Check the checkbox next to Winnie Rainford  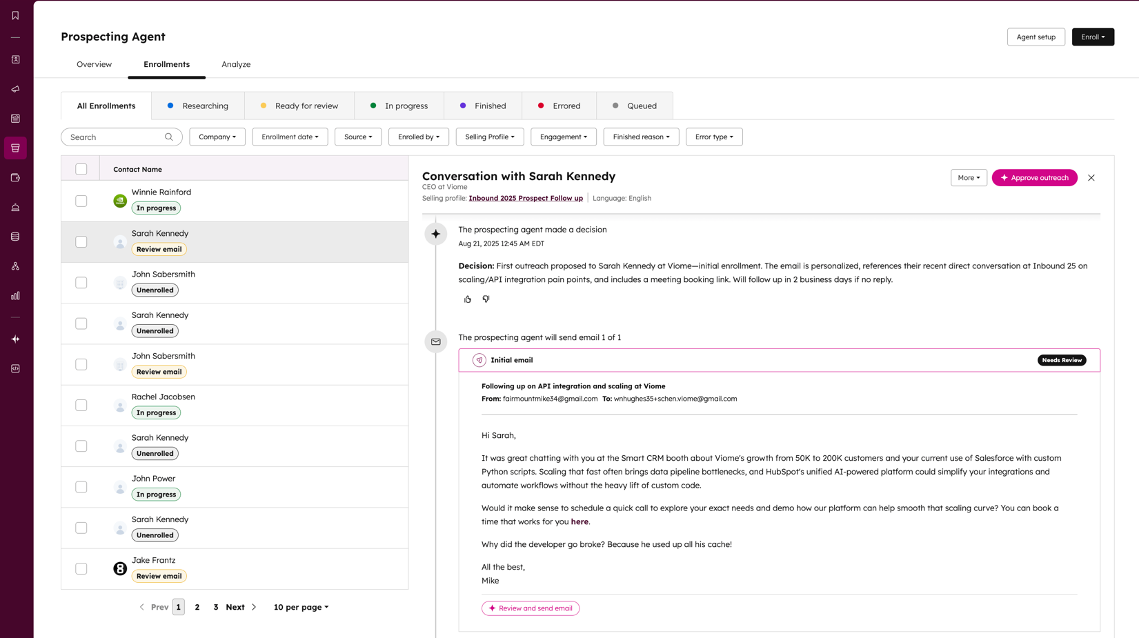point(81,201)
